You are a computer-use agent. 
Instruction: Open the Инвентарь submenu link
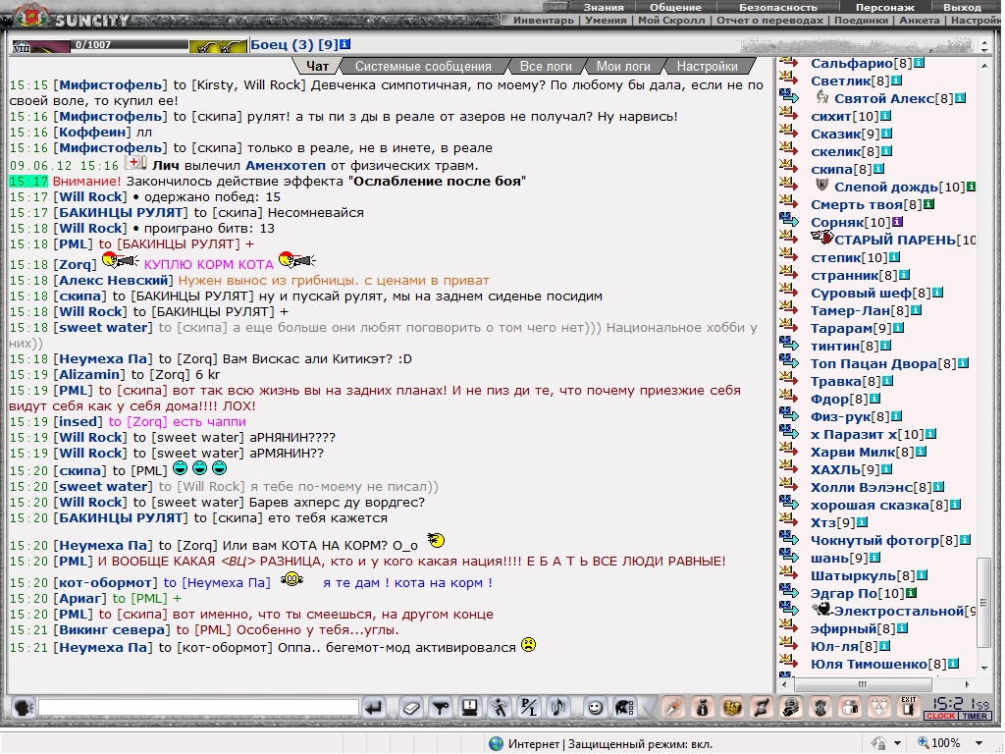[x=544, y=20]
